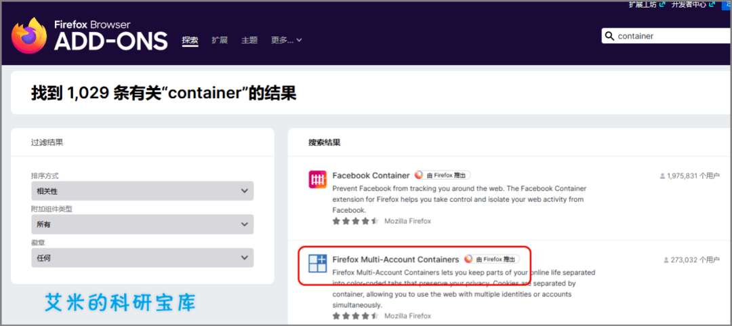Open the 附加组件类型 dropdown set to 所有
This screenshot has width=732, height=326.
click(x=142, y=224)
